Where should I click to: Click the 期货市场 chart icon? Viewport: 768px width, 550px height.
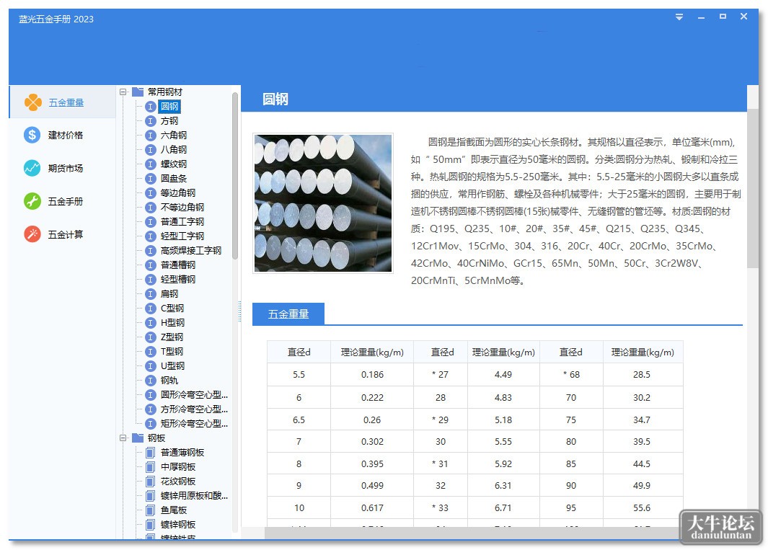coord(32,168)
